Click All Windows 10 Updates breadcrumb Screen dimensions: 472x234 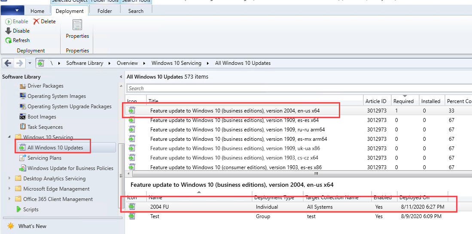pos(243,63)
